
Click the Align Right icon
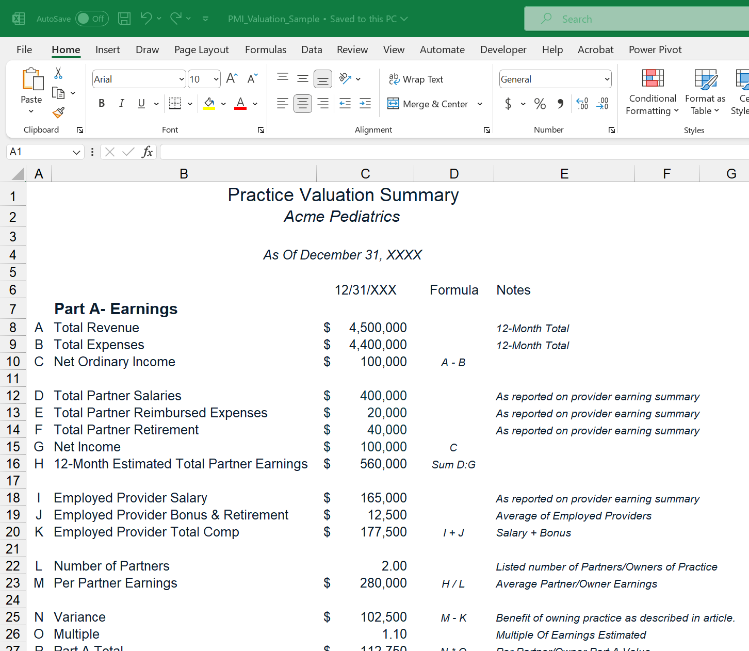[x=323, y=104]
